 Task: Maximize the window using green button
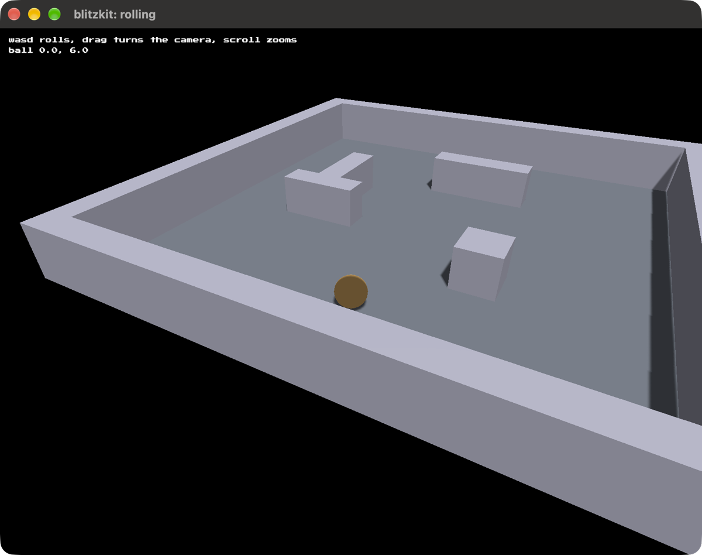(x=54, y=14)
